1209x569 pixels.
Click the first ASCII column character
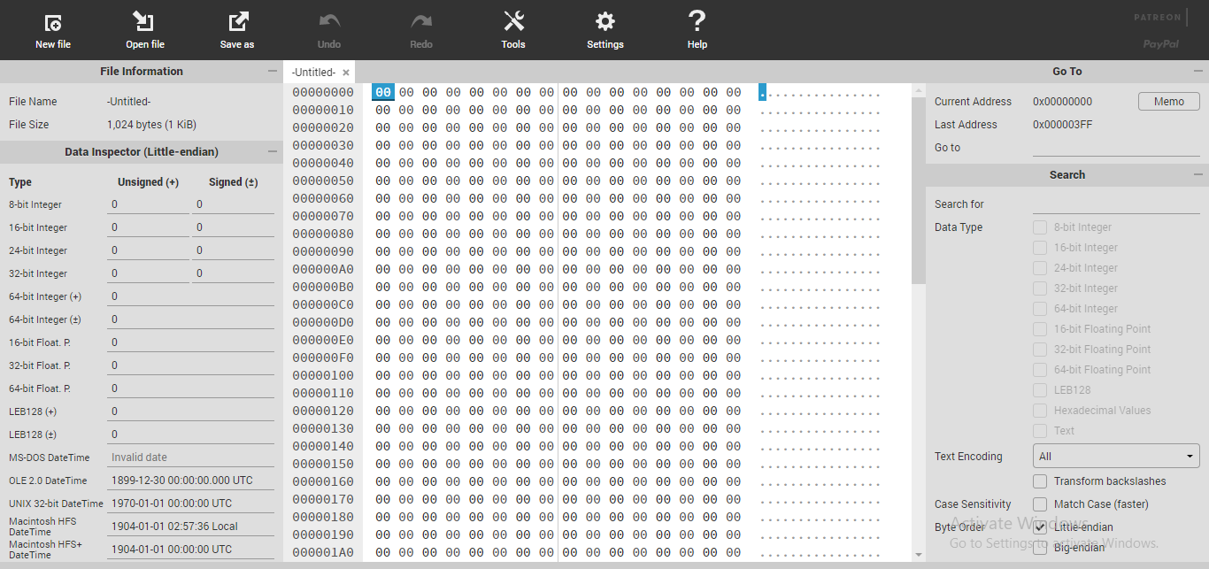pos(763,92)
